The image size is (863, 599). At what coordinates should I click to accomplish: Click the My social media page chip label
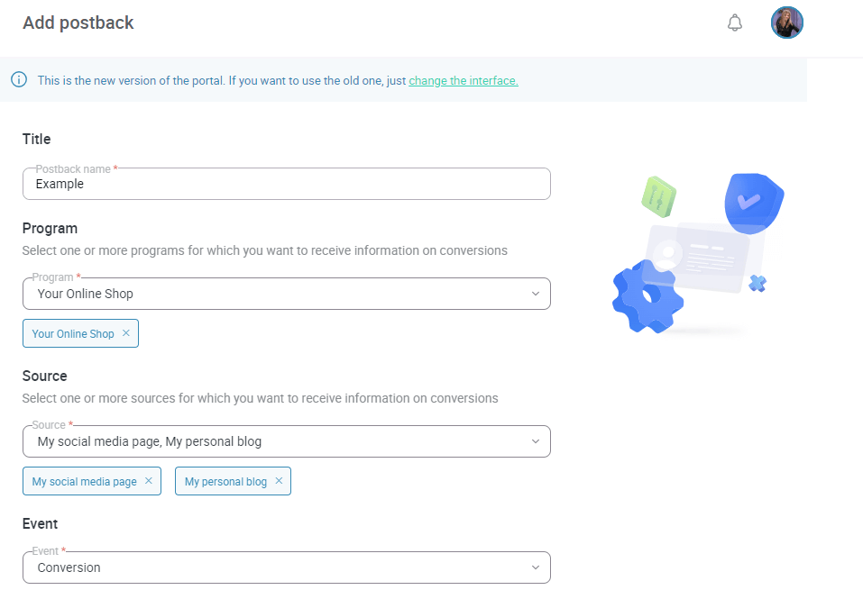coord(84,482)
